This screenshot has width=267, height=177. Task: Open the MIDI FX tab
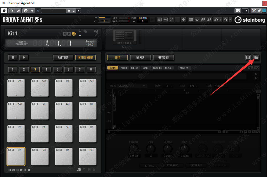pos(184,68)
